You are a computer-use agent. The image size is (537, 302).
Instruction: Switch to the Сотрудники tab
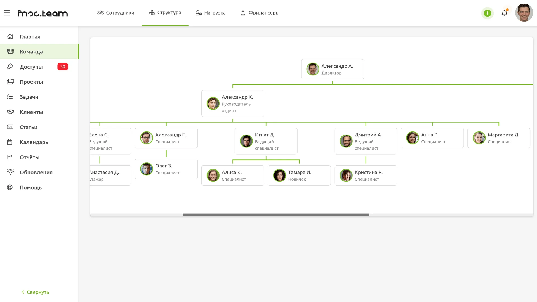116,13
